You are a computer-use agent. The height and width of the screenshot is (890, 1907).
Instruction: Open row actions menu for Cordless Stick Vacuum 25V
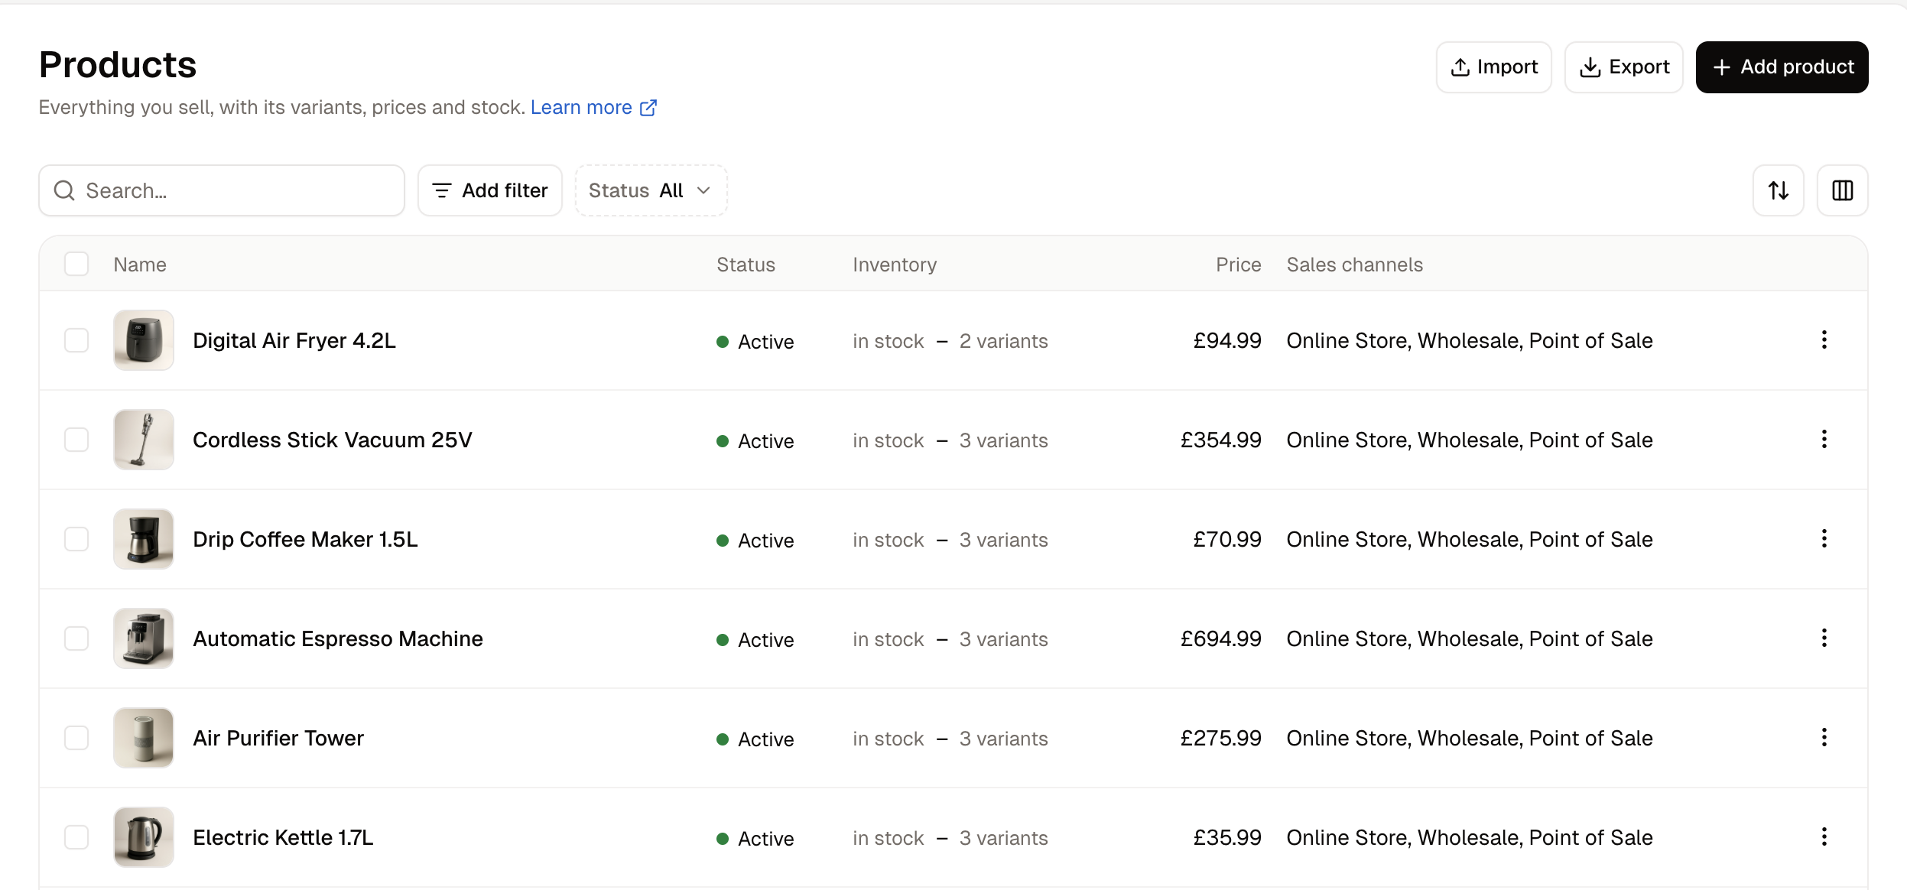click(x=1824, y=439)
